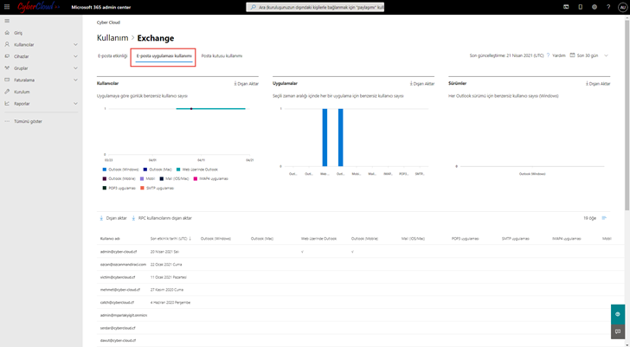
Task: Click the Kullanıcılar person icon
Action: [7, 45]
